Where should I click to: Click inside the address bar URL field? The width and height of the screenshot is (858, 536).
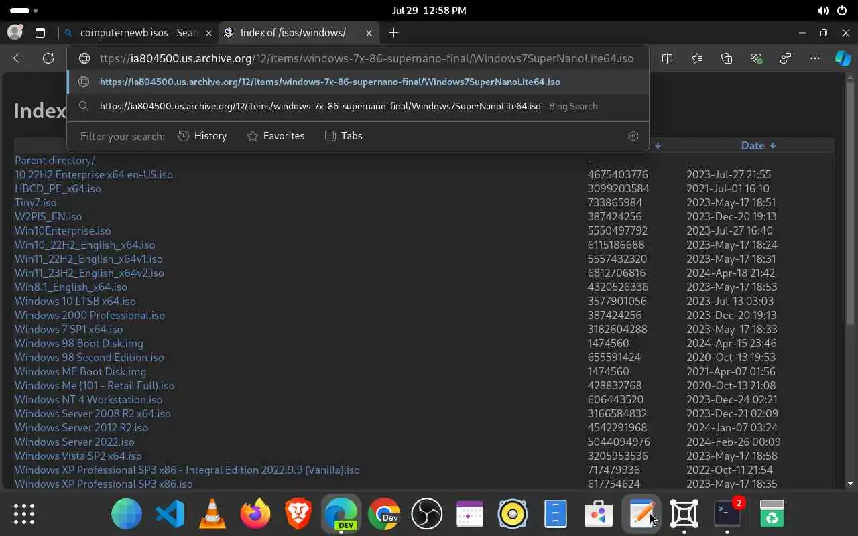coord(366,58)
